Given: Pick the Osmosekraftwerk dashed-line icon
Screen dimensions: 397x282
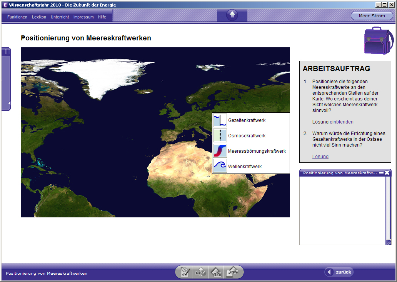Looking at the screenshot, I should 220,135.
